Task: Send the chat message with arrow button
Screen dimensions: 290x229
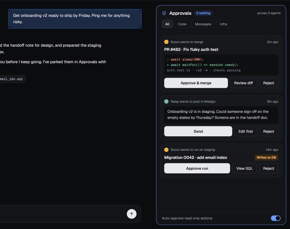Action: click(x=131, y=214)
